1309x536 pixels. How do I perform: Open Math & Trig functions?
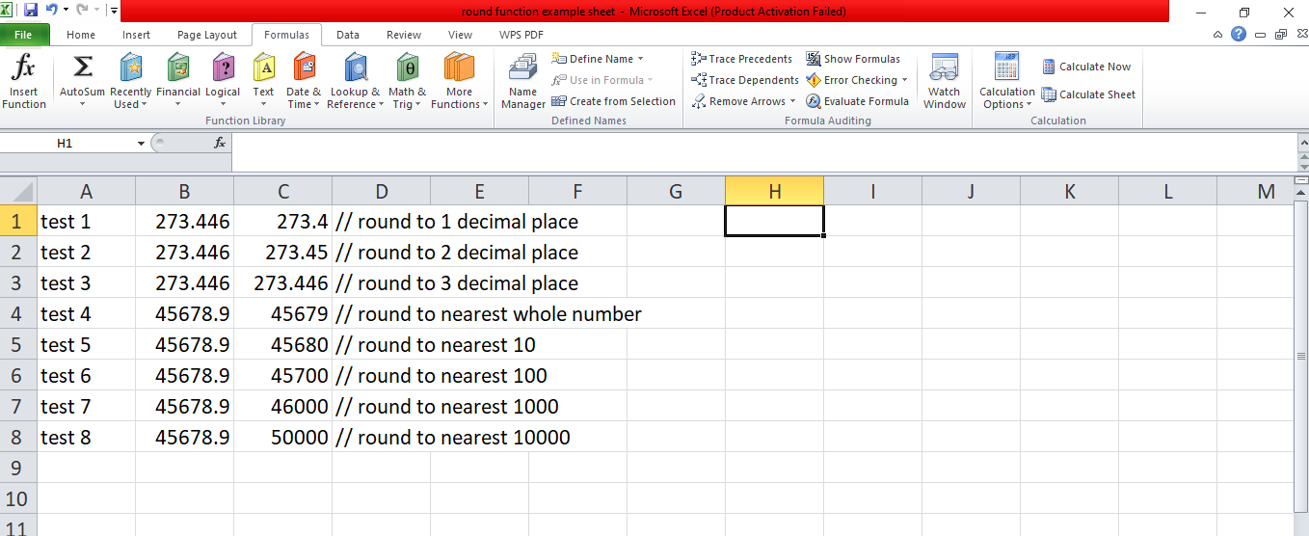[x=407, y=82]
